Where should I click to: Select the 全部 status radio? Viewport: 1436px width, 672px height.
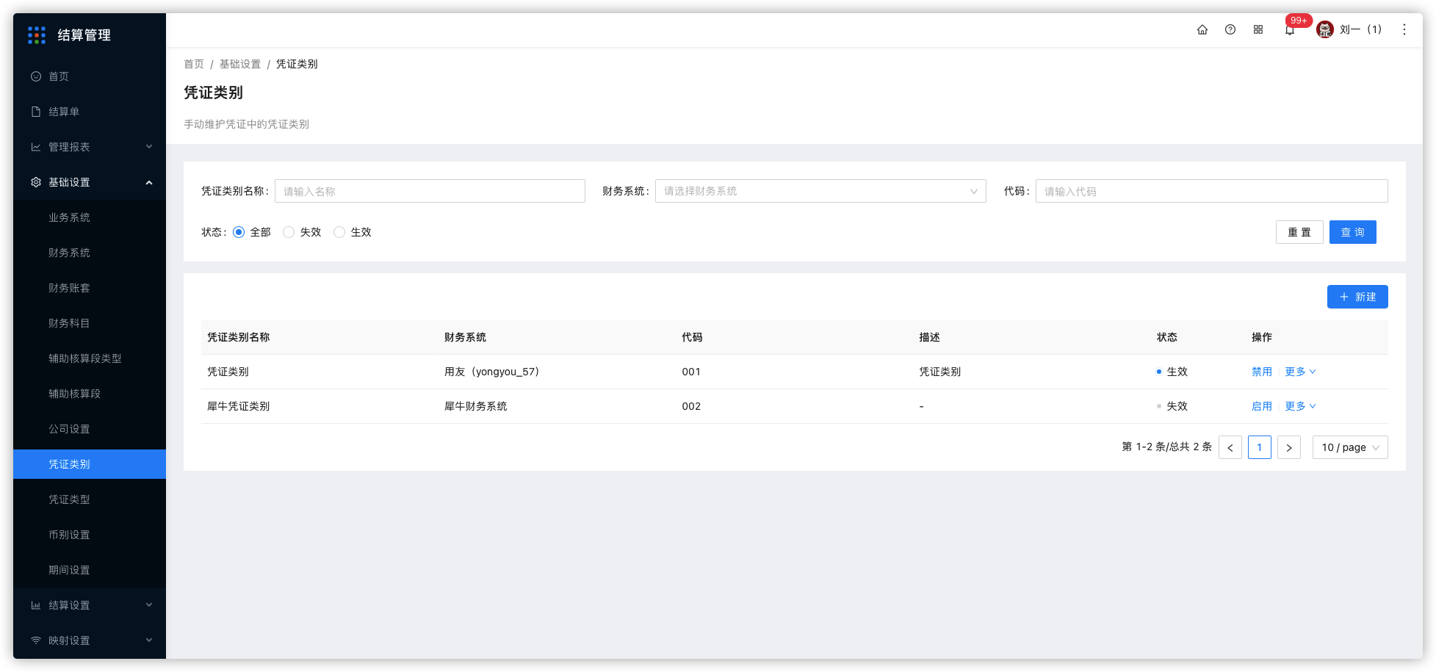pos(239,232)
